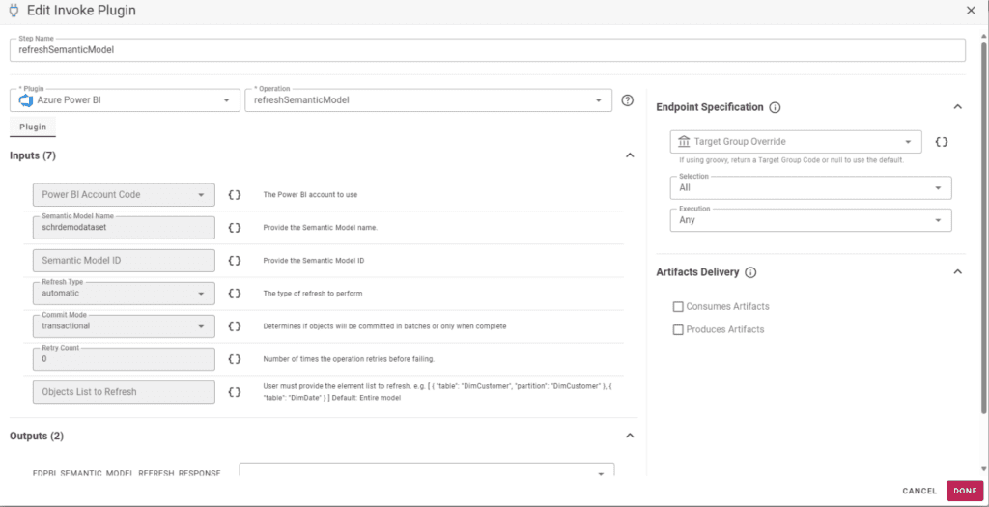Click the Commit Mode description text
This screenshot has height=507, width=989.
[x=384, y=326]
